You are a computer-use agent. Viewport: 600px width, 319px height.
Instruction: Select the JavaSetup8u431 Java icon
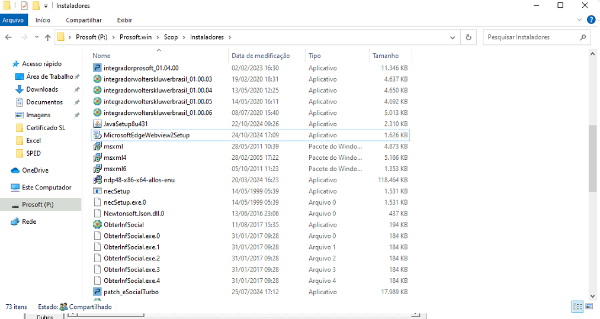(97, 124)
